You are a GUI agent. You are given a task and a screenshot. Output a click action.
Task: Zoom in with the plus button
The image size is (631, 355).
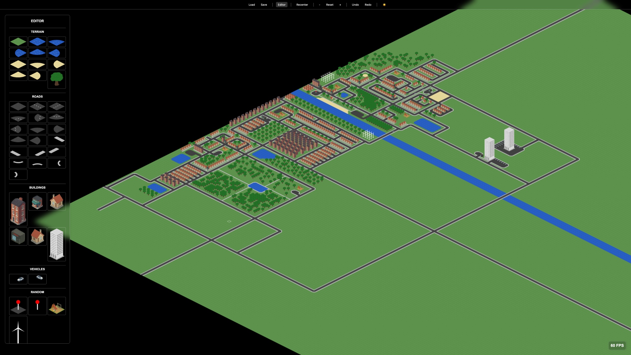(x=340, y=5)
